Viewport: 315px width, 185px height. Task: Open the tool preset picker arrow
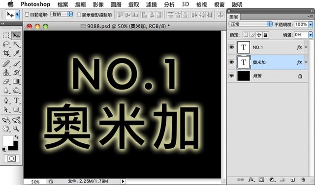pyautogui.click(x=18, y=14)
